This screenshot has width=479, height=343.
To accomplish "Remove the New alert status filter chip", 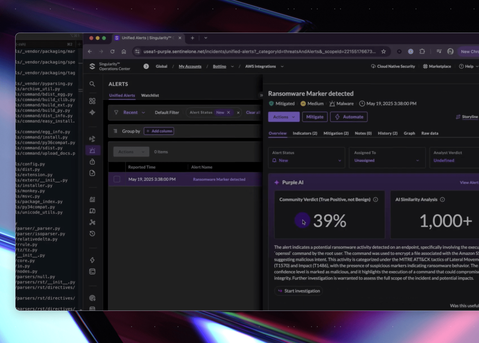I will click(x=229, y=113).
